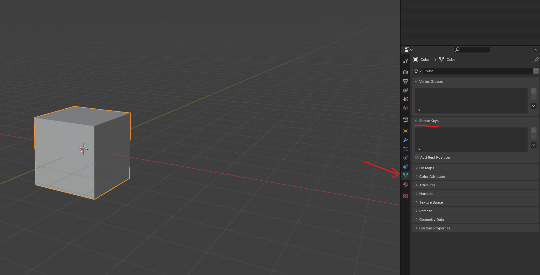Click the Cube mesh name field
This screenshot has width=540, height=275.
pyautogui.click(x=478, y=71)
